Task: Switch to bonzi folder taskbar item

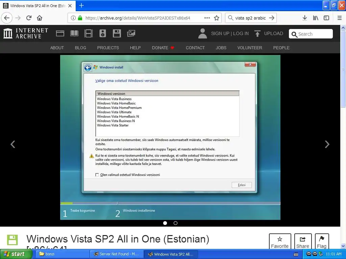Action: click(63, 254)
